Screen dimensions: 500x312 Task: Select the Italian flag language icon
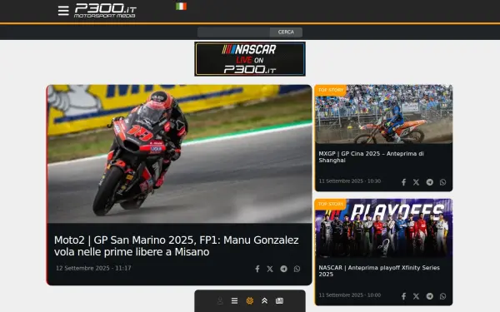pyautogui.click(x=181, y=7)
